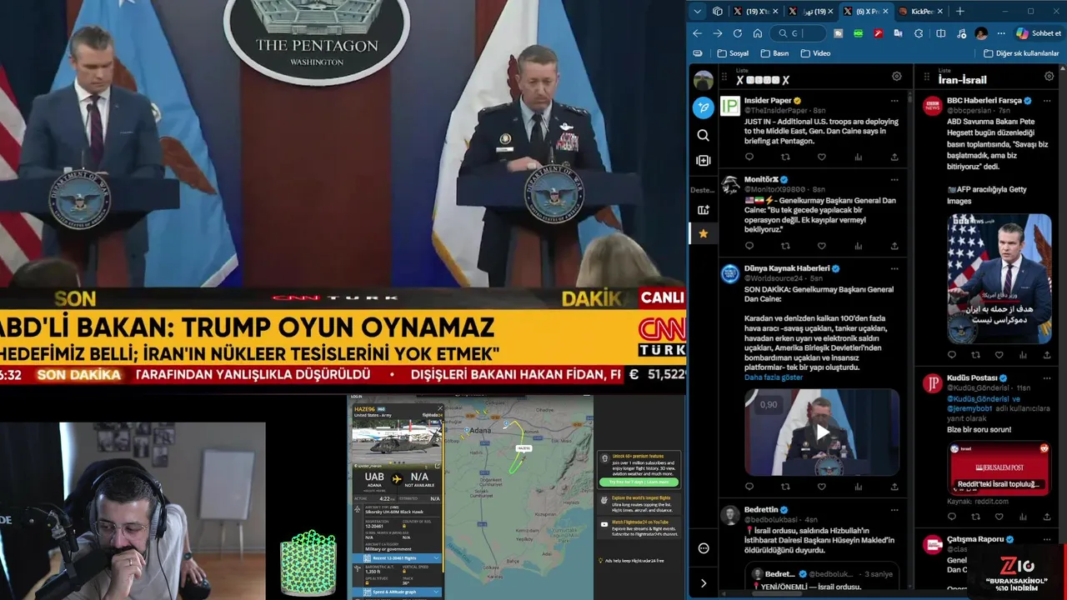Compose a new post in X Pro

pos(704,107)
